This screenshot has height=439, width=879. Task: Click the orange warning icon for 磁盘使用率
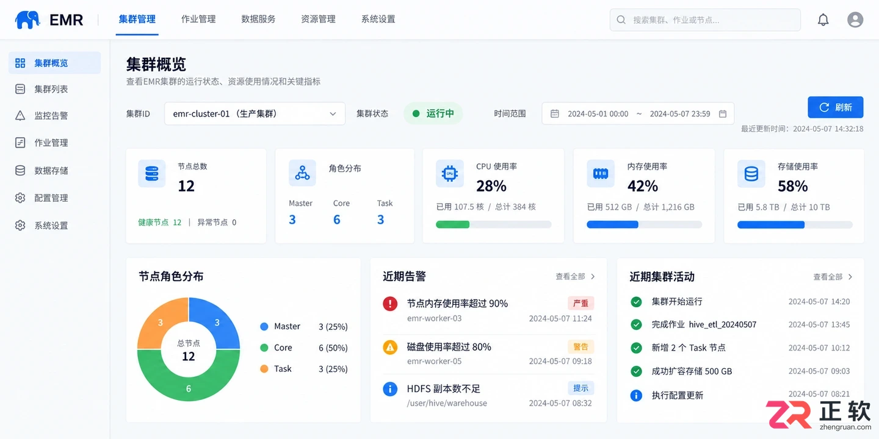tap(390, 348)
